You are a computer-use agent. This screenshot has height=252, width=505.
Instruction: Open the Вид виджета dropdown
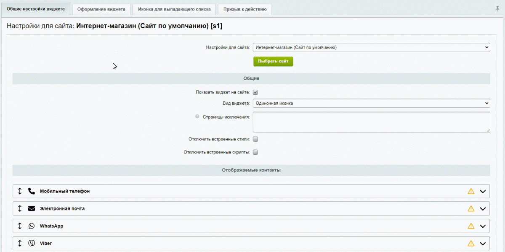point(371,103)
